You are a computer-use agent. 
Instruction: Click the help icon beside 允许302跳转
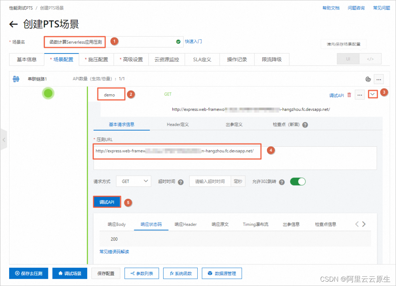[281, 181]
